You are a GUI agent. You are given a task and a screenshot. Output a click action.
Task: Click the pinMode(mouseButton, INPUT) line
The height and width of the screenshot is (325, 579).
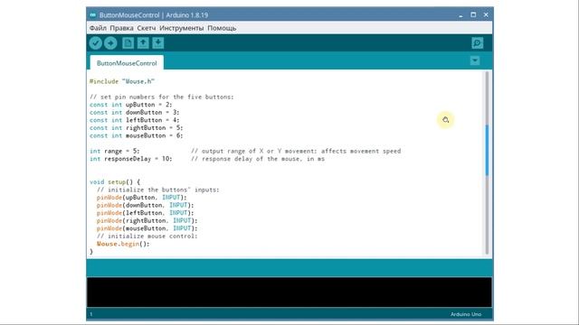147,228
